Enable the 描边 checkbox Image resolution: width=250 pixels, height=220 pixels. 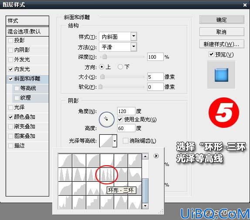pos(10,146)
